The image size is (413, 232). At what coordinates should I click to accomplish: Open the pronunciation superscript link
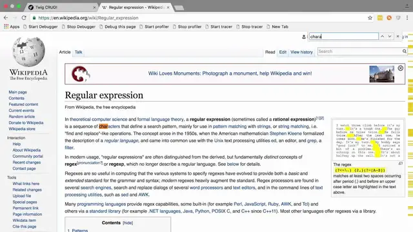click(x=90, y=163)
